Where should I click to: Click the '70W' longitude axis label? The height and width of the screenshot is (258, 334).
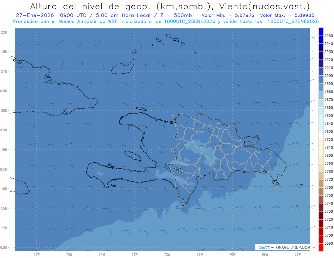point(232,254)
